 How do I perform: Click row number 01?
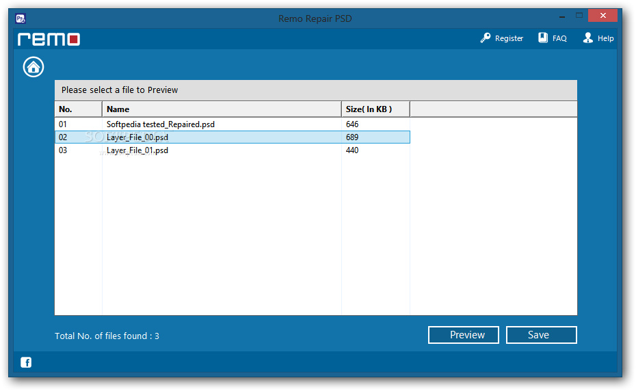coord(63,124)
